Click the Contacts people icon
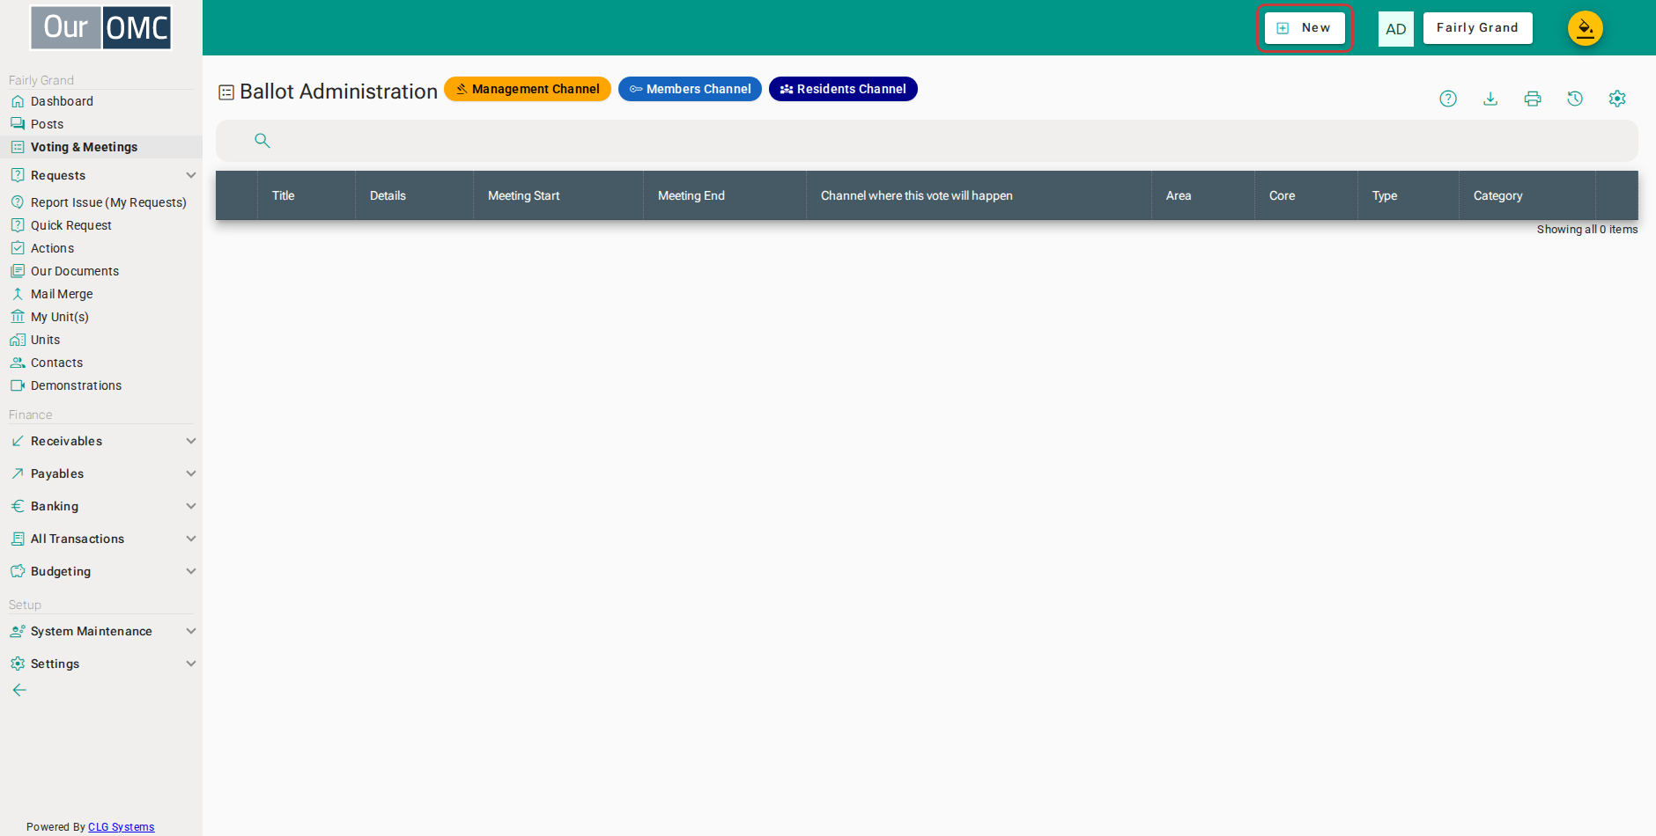 click(18, 363)
